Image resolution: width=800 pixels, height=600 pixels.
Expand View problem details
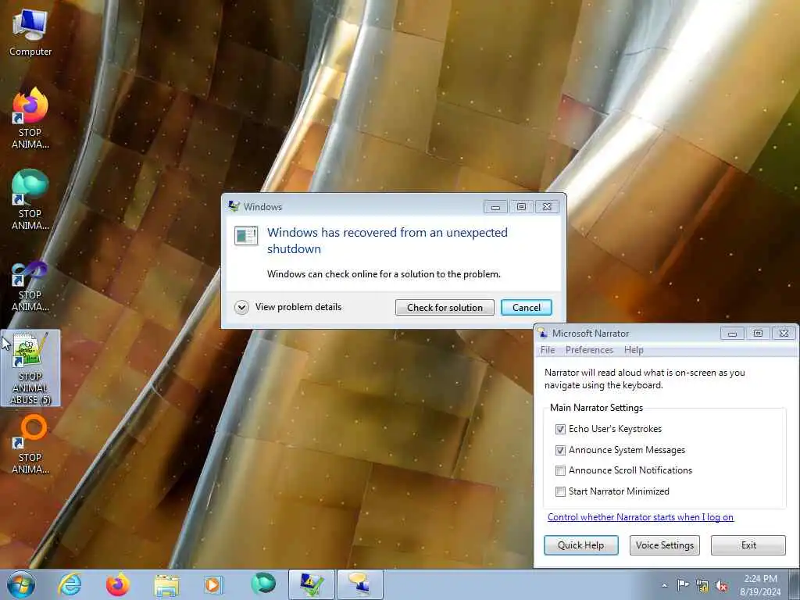click(288, 307)
